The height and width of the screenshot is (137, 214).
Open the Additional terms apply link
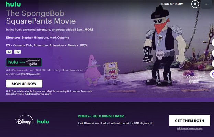pyautogui.click(x=189, y=128)
